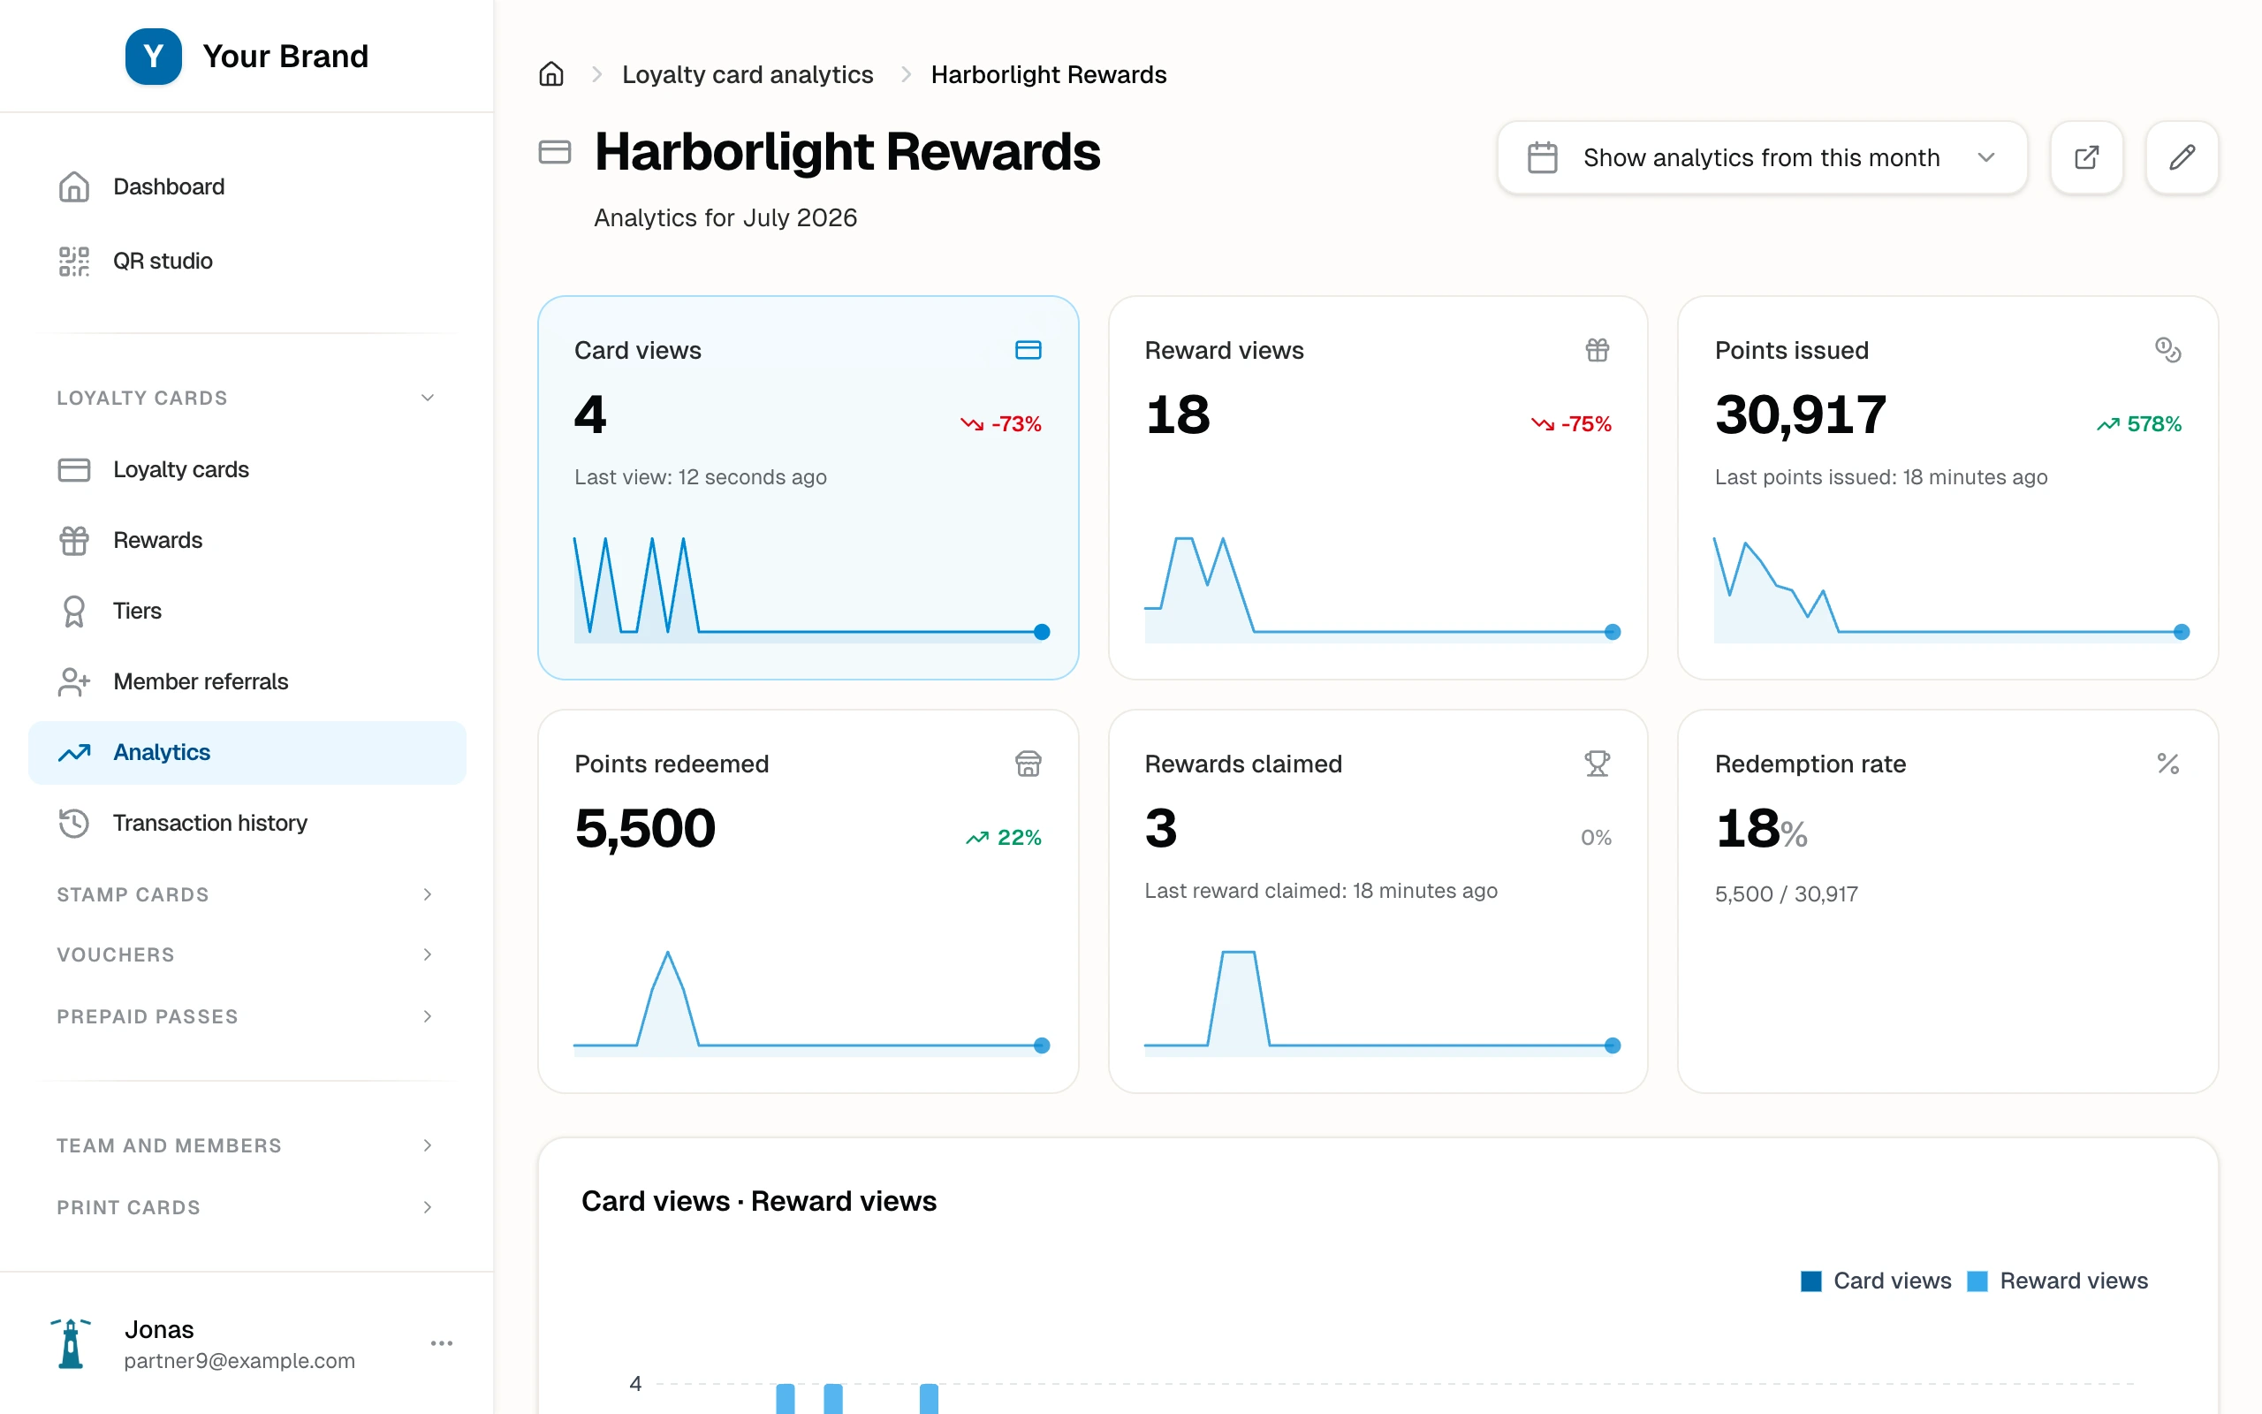Click the coins icon in Points issued
2262x1414 pixels.
[2167, 350]
